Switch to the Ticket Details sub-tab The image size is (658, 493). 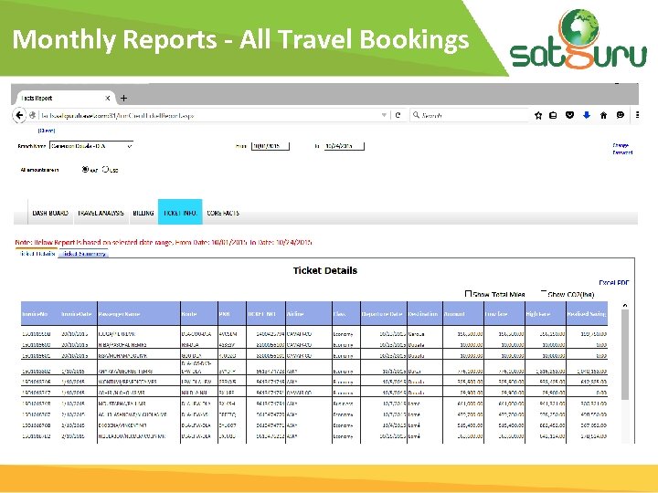(x=37, y=254)
